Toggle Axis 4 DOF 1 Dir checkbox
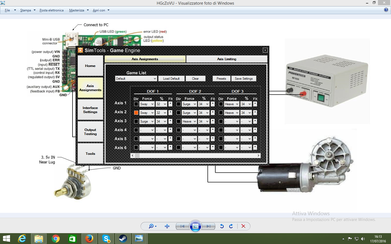 [x=136, y=130]
